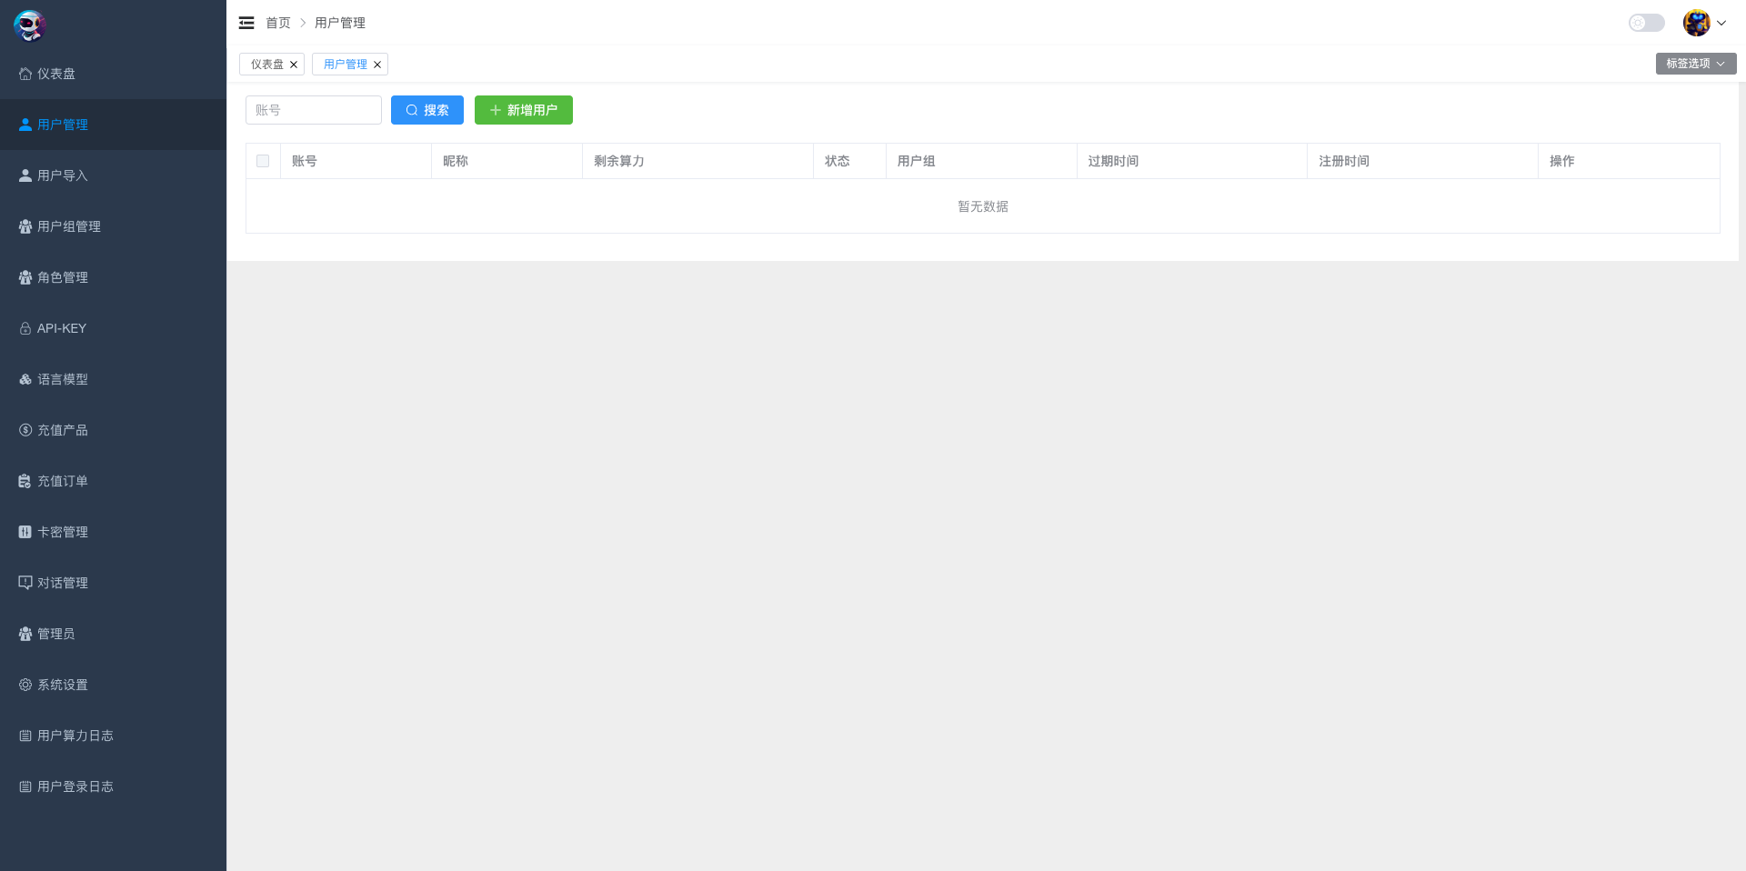Screen dimensions: 1746x871
Task: Click the 对话管理 chat icon
Action: tap(25, 583)
